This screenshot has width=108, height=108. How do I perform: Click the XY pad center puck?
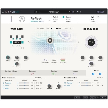point(50,40)
